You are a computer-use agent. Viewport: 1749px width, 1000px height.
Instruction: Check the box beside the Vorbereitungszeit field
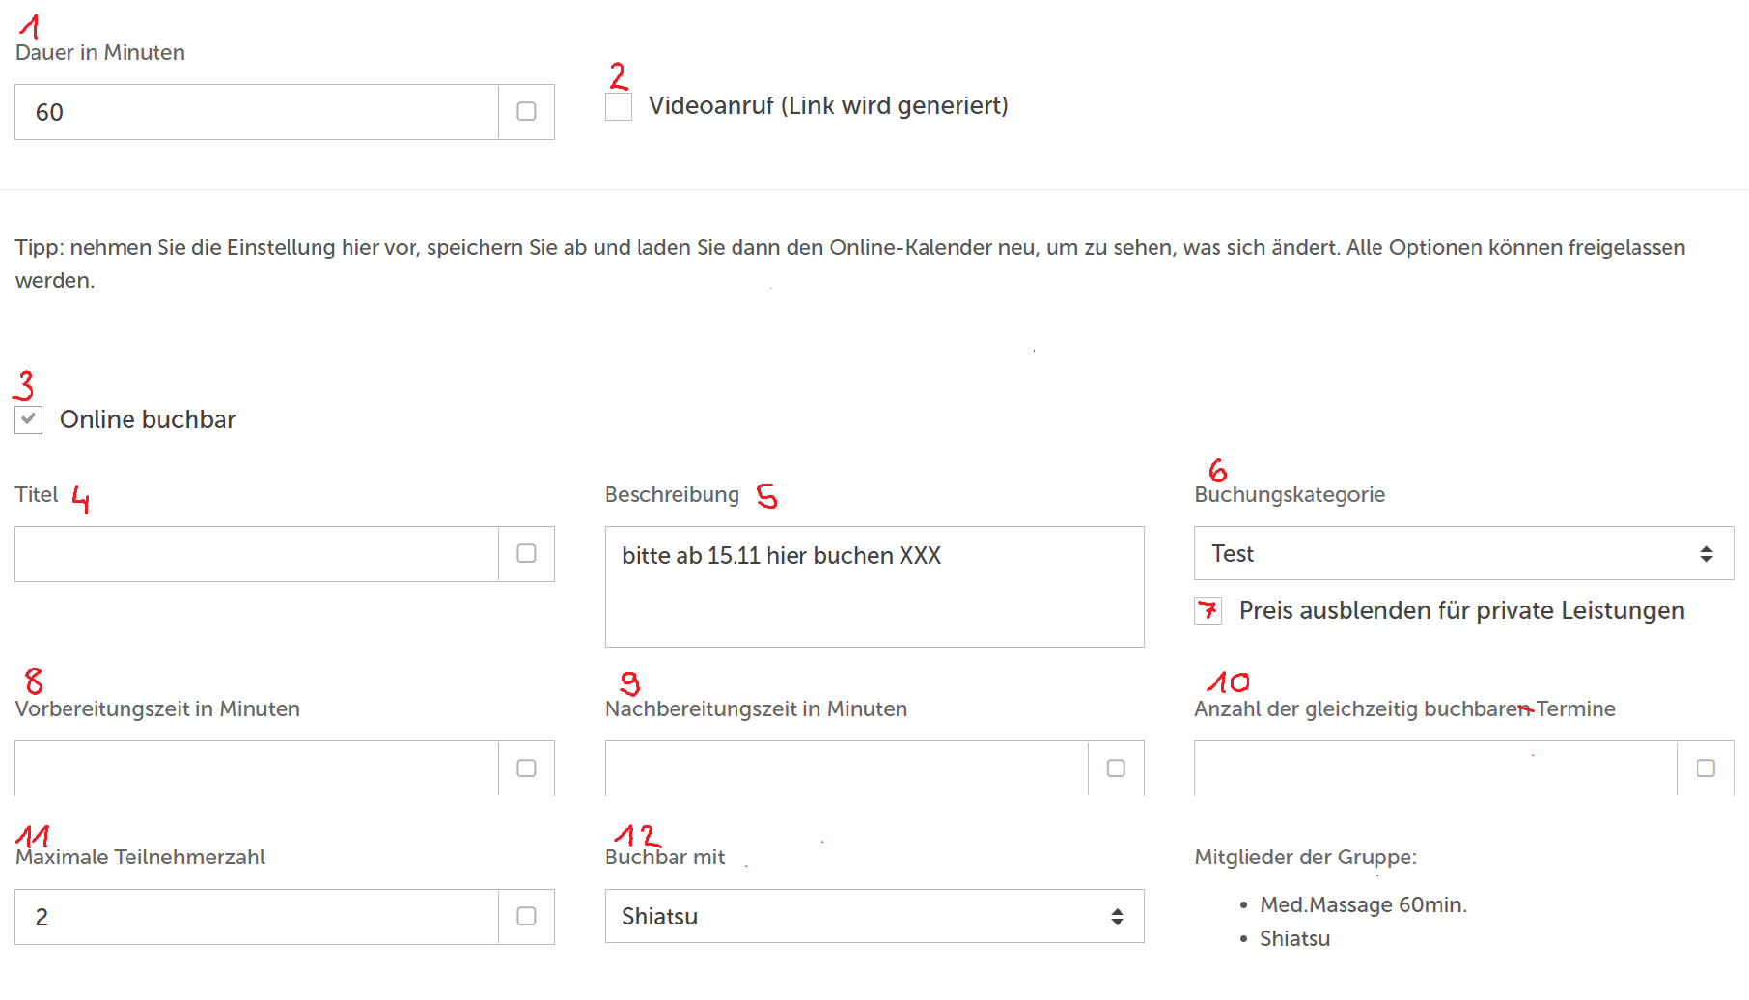[x=526, y=768]
